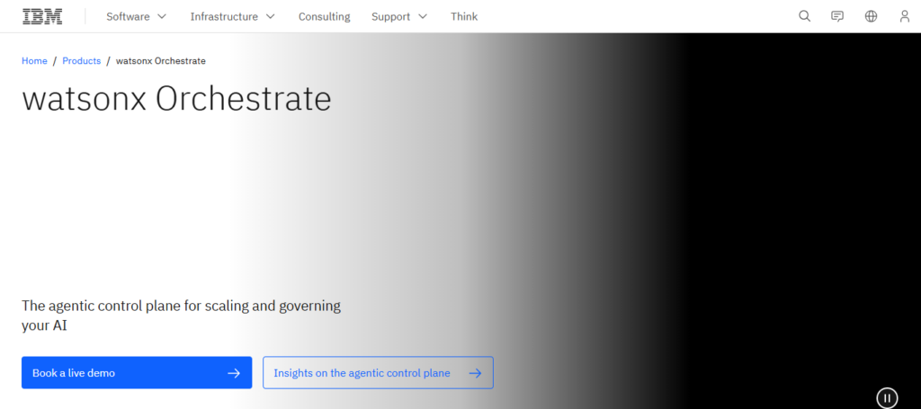This screenshot has width=921, height=409.
Task: Expand the Software menu
Action: click(x=137, y=16)
